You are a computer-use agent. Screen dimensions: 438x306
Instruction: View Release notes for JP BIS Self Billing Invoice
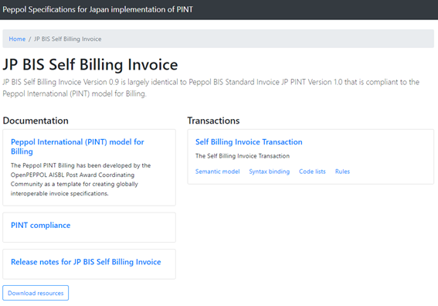[86, 262]
